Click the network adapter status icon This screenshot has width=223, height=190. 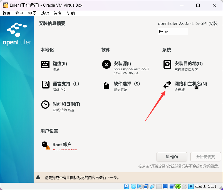point(146,186)
